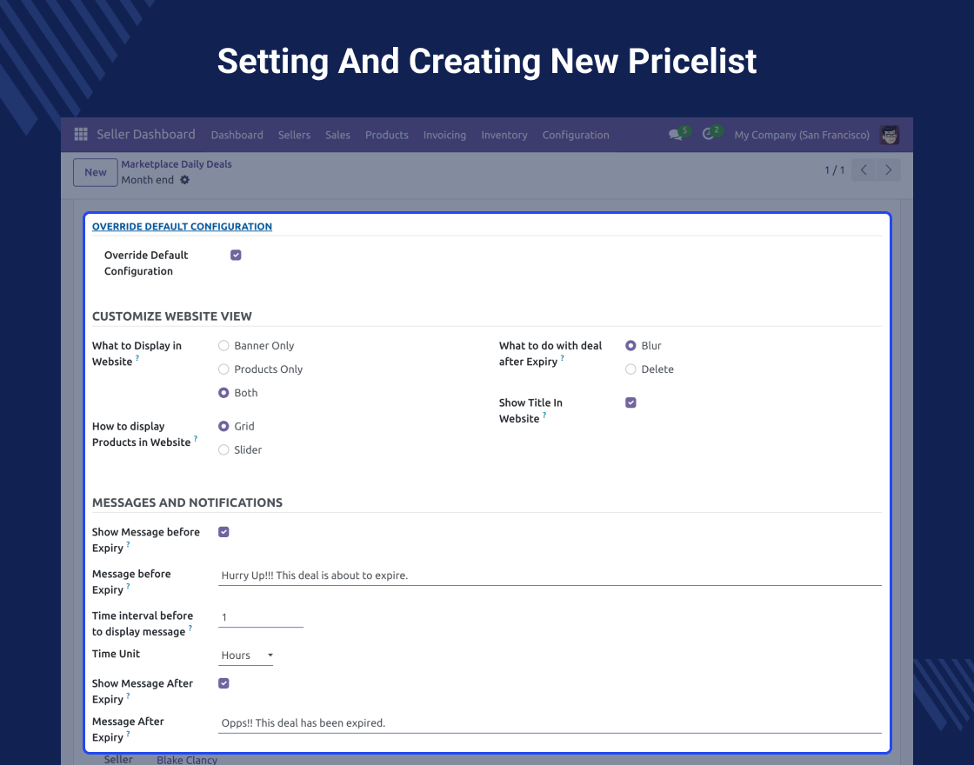The width and height of the screenshot is (974, 765).
Task: Show help tooltip for How to display Products
Action: point(196,439)
